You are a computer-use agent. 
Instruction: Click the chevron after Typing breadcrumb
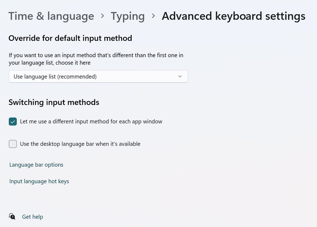(x=153, y=16)
